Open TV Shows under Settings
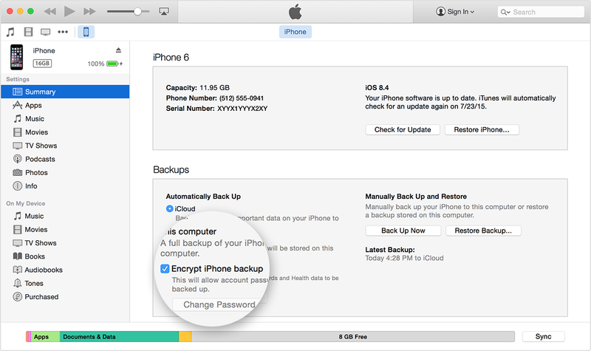 pyautogui.click(x=65, y=146)
